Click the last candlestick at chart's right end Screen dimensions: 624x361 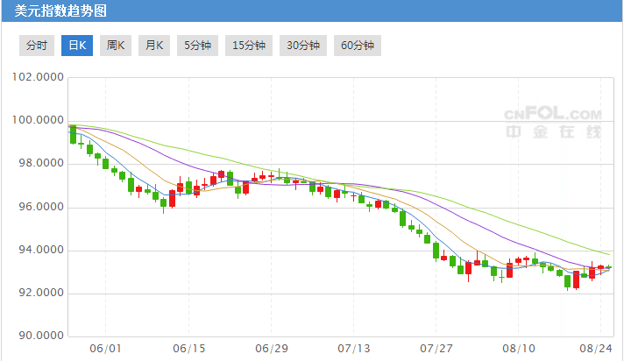tap(608, 267)
